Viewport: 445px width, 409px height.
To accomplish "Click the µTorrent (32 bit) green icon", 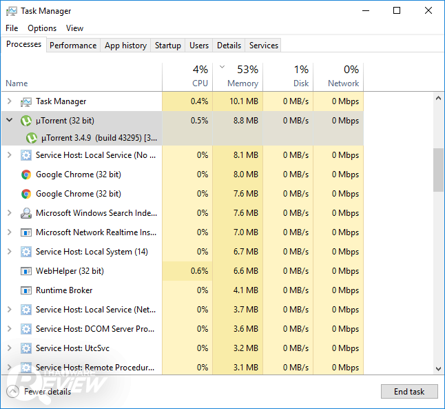I will coord(26,121).
